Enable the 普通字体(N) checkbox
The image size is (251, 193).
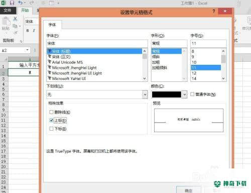192,94
